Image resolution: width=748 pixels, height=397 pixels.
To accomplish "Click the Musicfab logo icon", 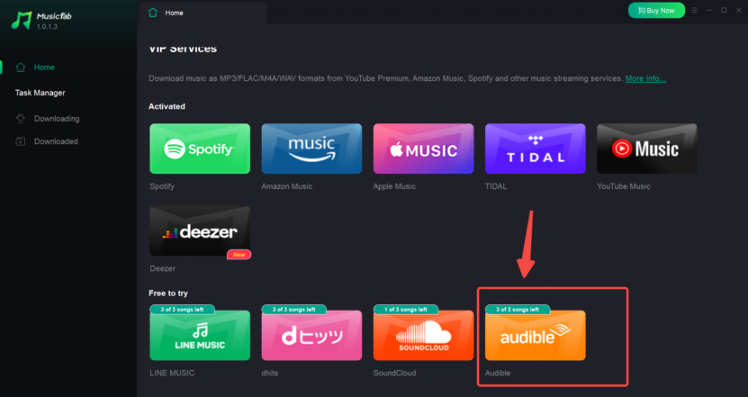I will [x=22, y=21].
